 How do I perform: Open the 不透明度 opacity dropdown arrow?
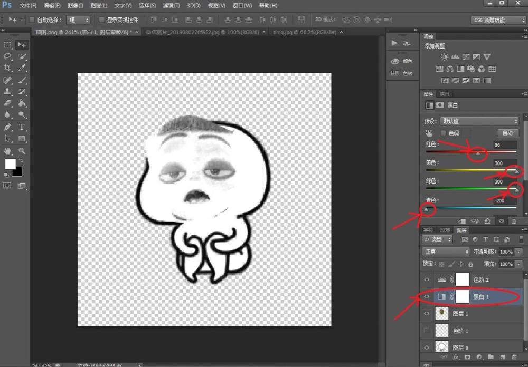tap(519, 252)
